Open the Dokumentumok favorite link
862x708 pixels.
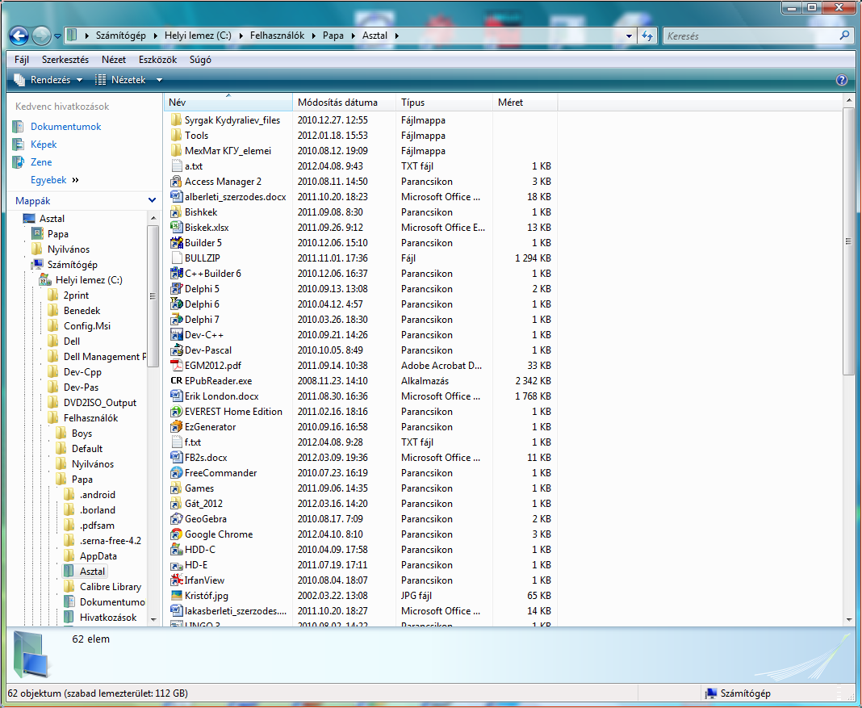66,127
